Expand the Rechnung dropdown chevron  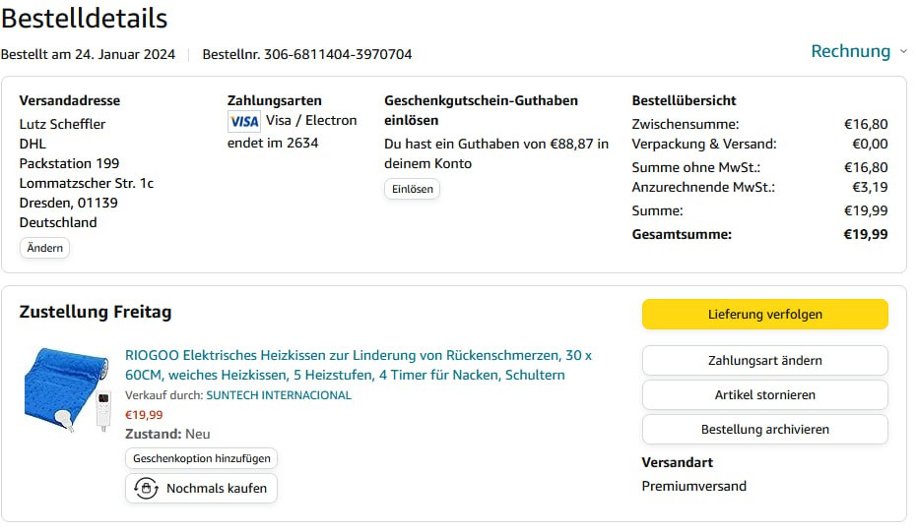pyautogui.click(x=902, y=51)
